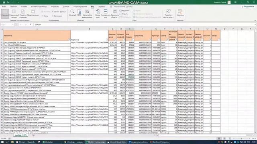Image resolution: width=257 pixels, height=144 pixels.
Task: Open filter dropdown for Базовая цена column
Action: click(x=116, y=40)
